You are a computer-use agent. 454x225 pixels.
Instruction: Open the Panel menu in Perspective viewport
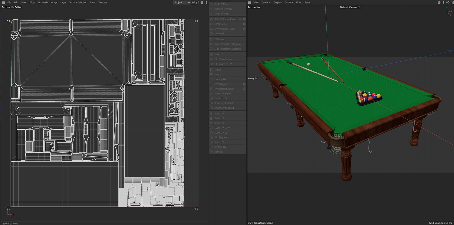pyautogui.click(x=308, y=2)
